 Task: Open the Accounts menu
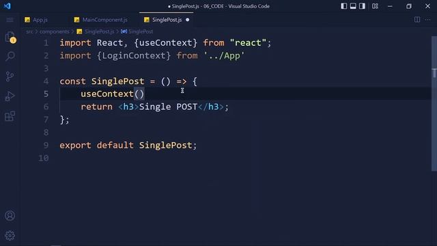[x=10, y=216]
